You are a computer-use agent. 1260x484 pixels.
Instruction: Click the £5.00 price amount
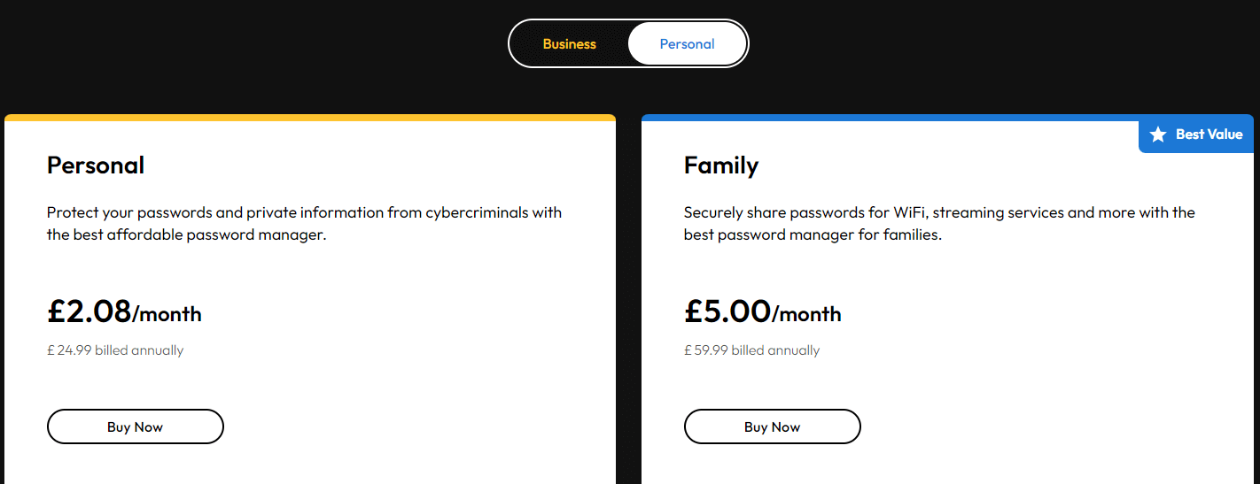tap(727, 311)
